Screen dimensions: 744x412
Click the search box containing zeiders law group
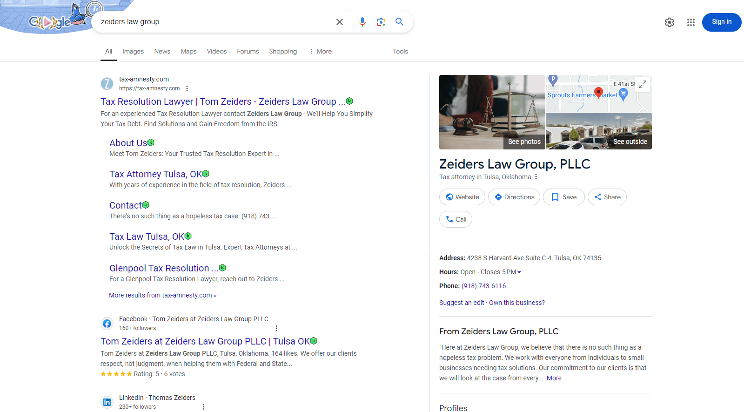tap(214, 22)
